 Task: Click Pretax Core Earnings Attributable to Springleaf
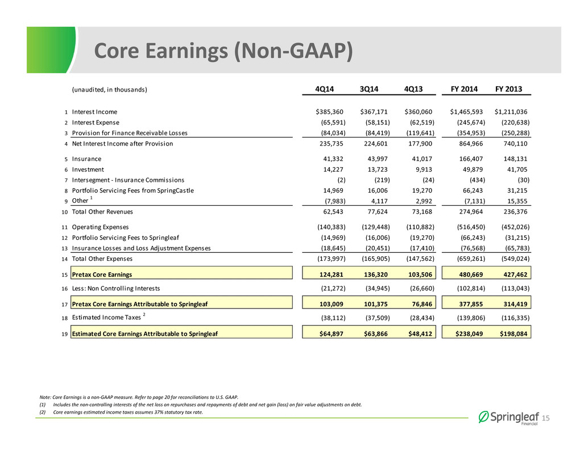pyautogui.click(x=140, y=304)
